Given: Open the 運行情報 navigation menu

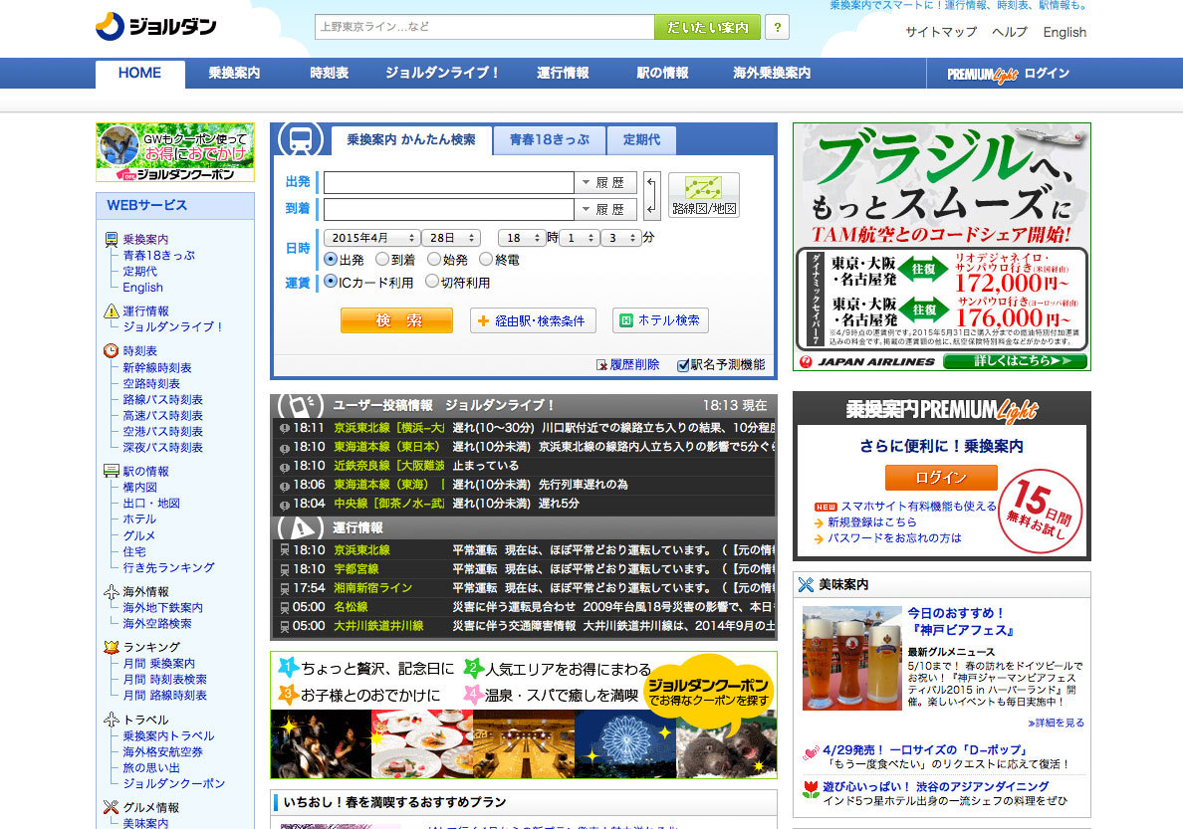Looking at the screenshot, I should coord(563,74).
